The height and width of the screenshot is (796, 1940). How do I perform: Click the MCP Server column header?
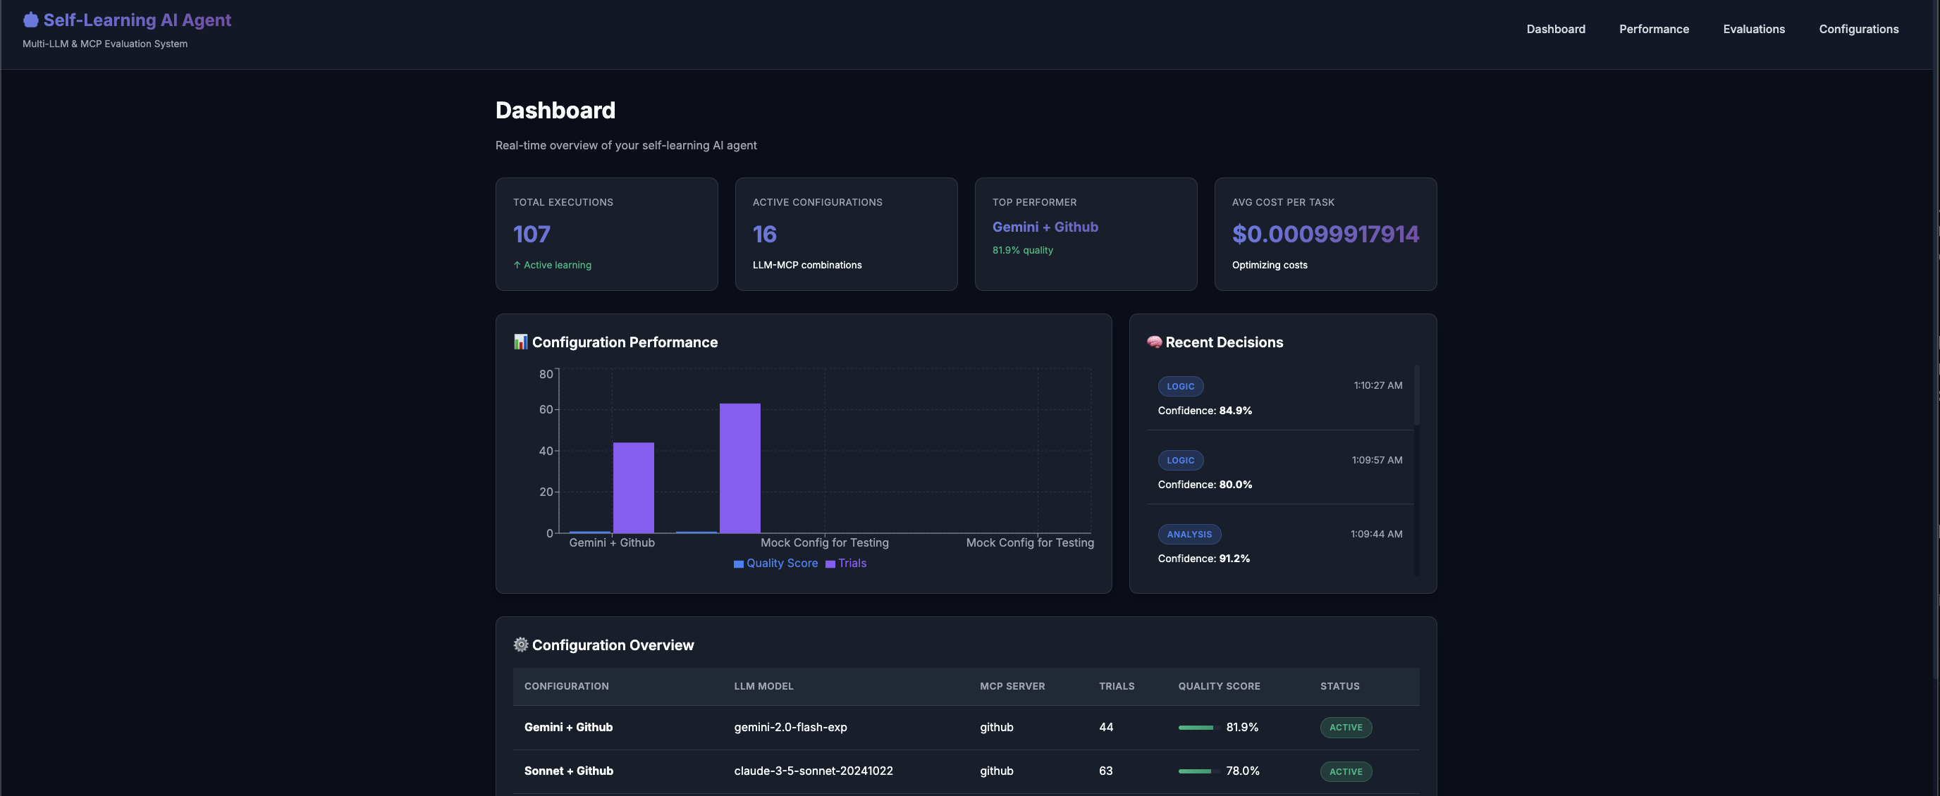click(x=1012, y=685)
